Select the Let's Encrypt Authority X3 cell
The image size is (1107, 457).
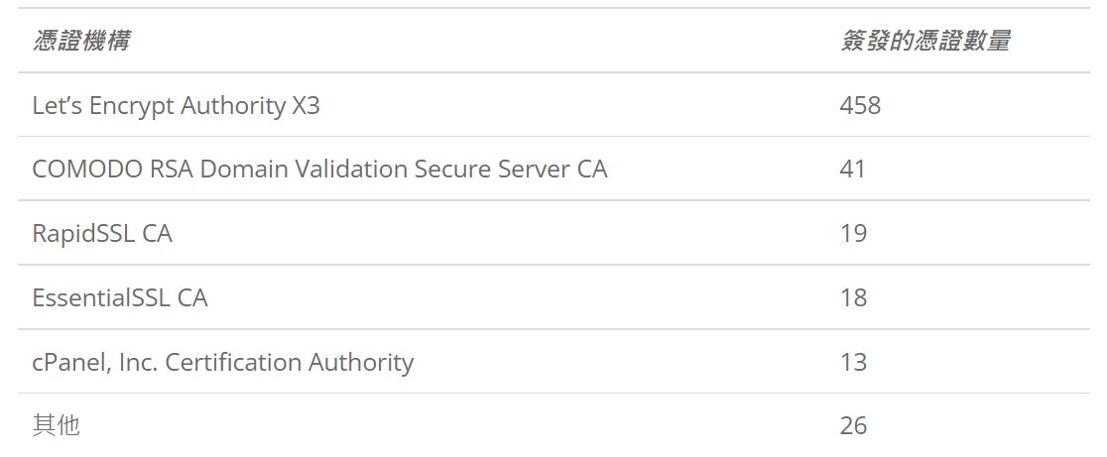point(176,106)
